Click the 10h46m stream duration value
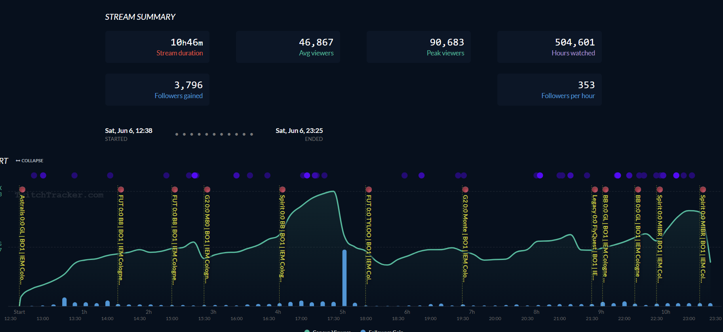This screenshot has height=332, width=723. (x=186, y=42)
